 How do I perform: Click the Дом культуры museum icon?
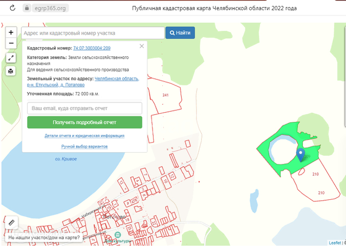click(117, 235)
